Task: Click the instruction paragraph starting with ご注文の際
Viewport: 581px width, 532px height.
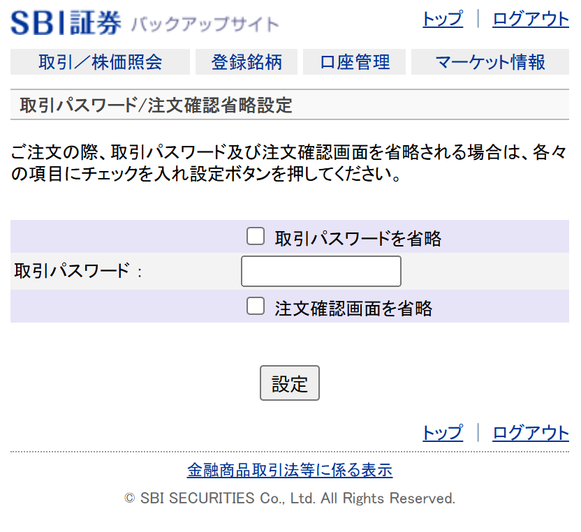Action: (x=289, y=163)
